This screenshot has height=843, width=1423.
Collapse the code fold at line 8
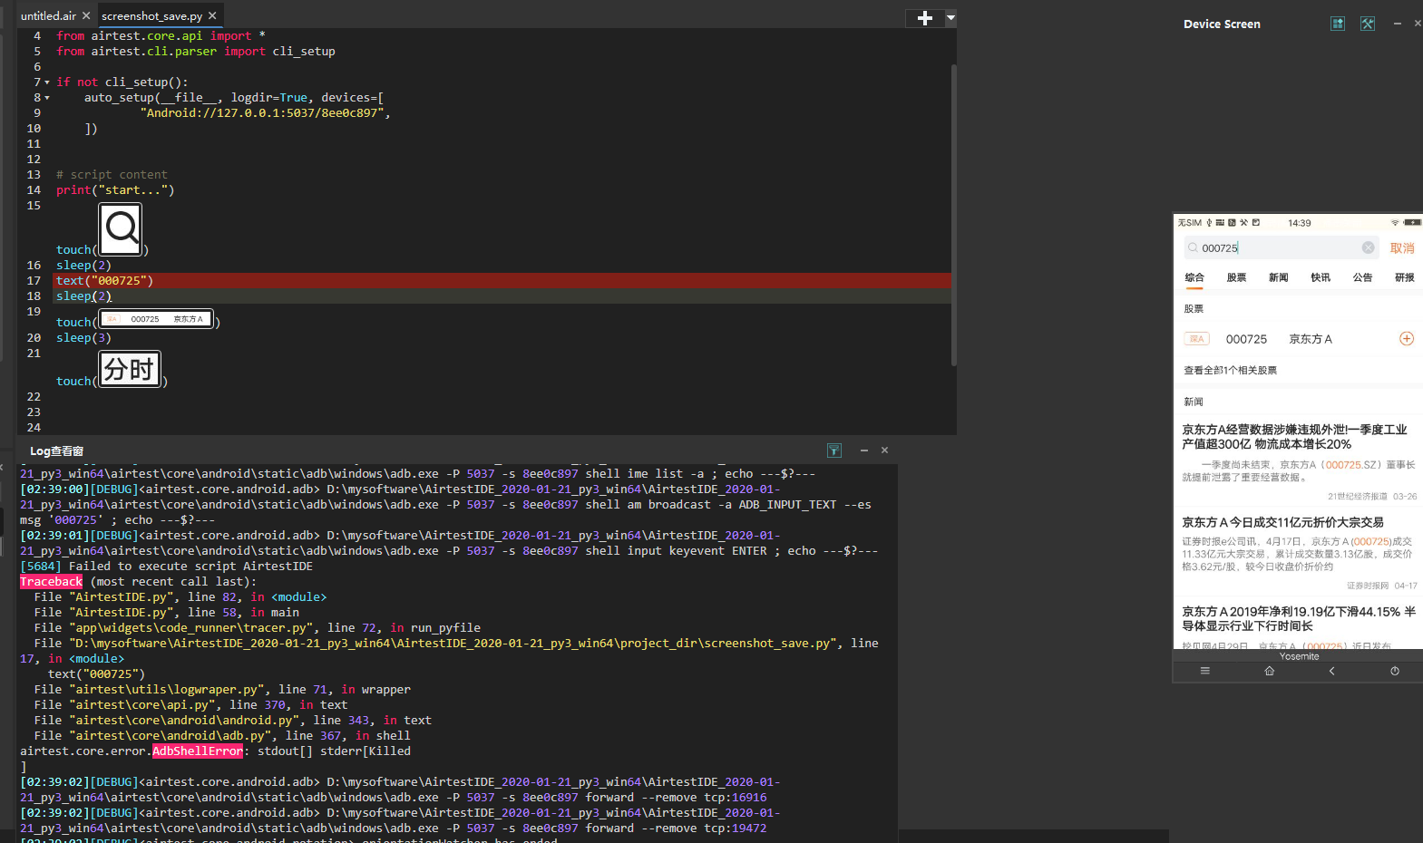coord(47,98)
